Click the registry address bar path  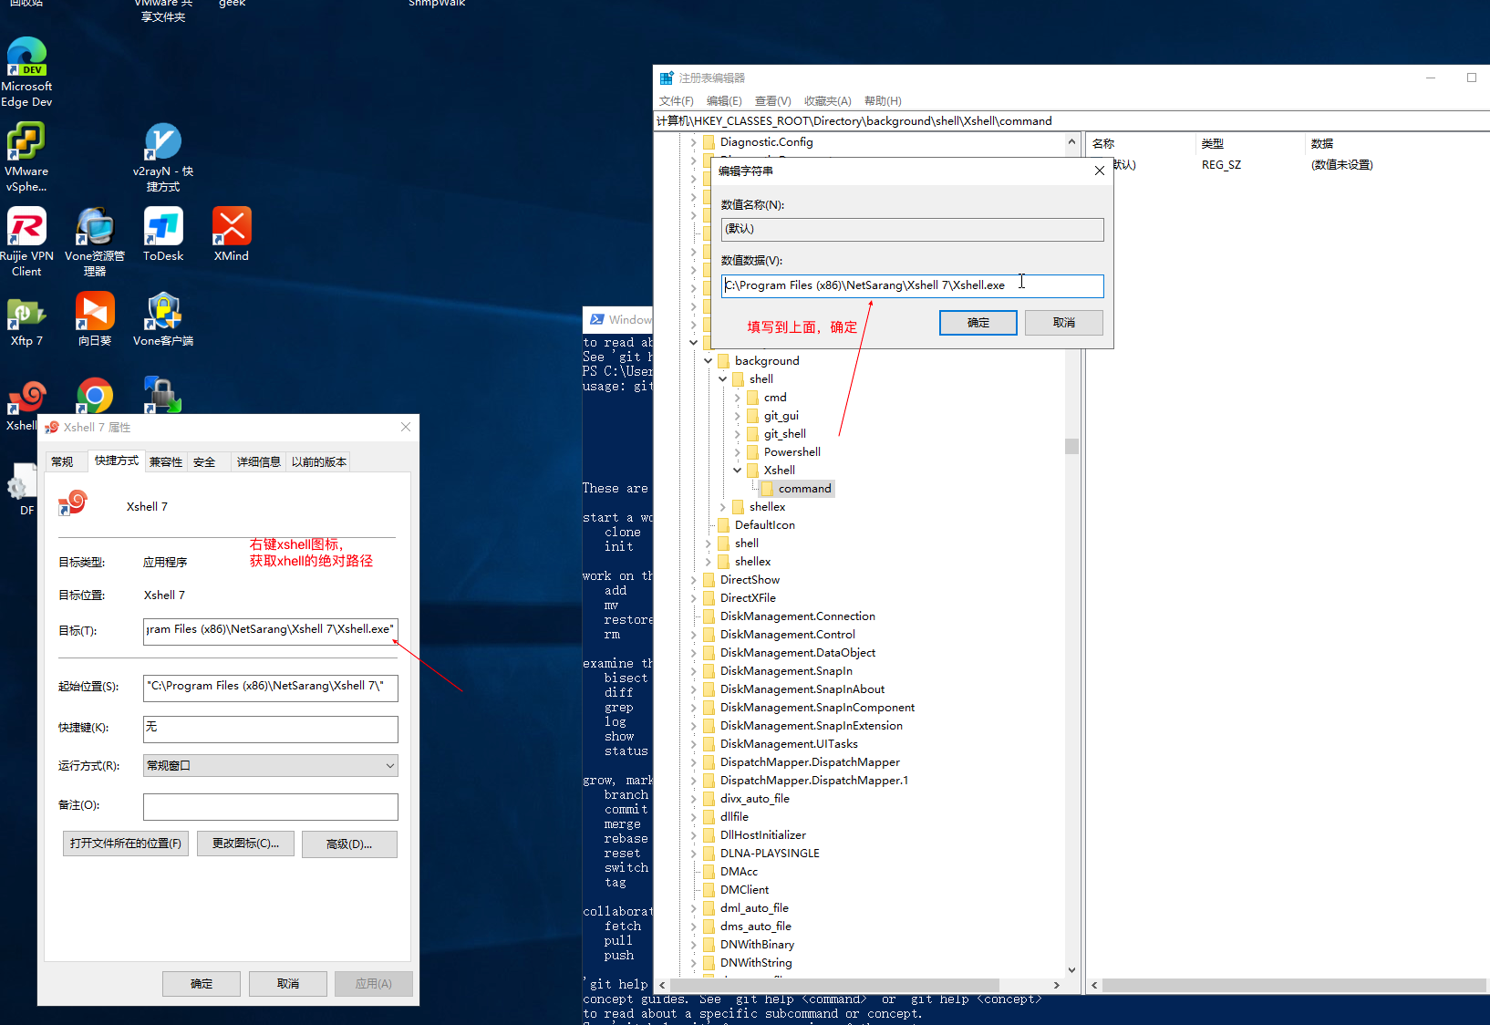854,120
